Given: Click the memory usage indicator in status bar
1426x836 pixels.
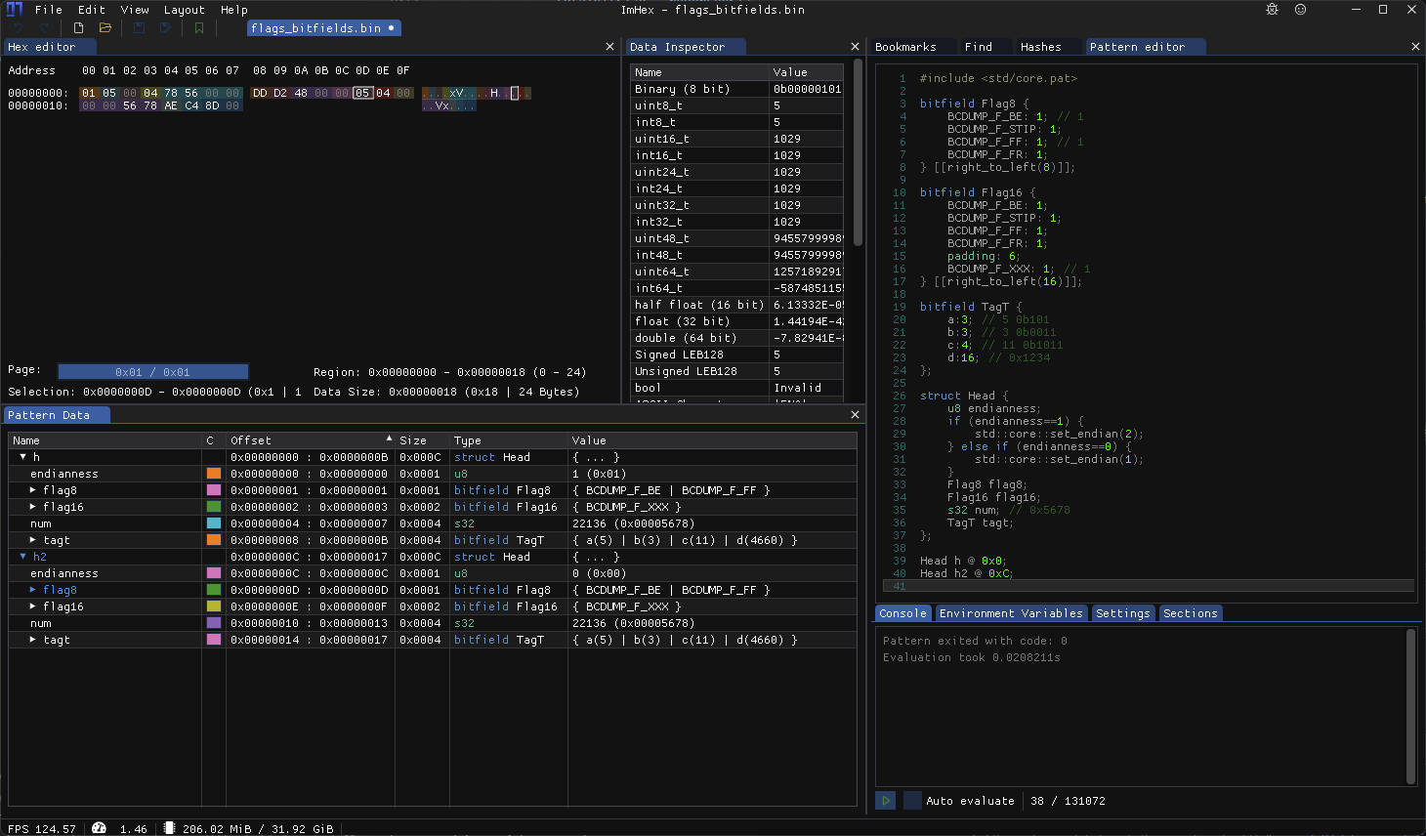Looking at the screenshot, I should point(249,828).
